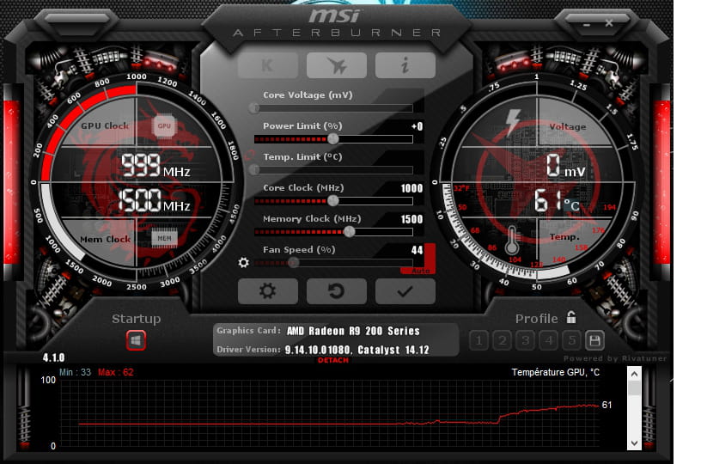
Task: Click the '0 mV' voltage readout
Action: point(565,165)
